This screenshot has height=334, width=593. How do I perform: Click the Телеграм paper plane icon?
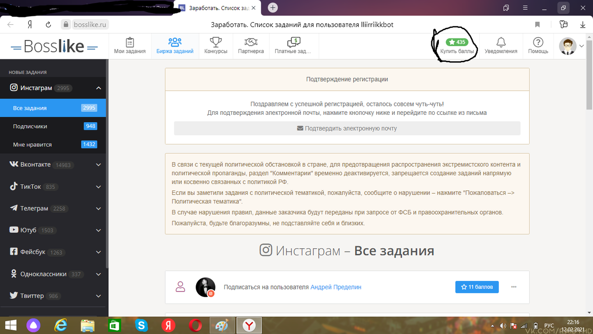[14, 208]
